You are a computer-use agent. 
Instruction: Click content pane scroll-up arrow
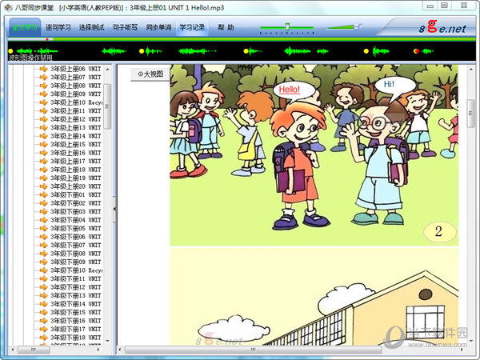pos(471,70)
